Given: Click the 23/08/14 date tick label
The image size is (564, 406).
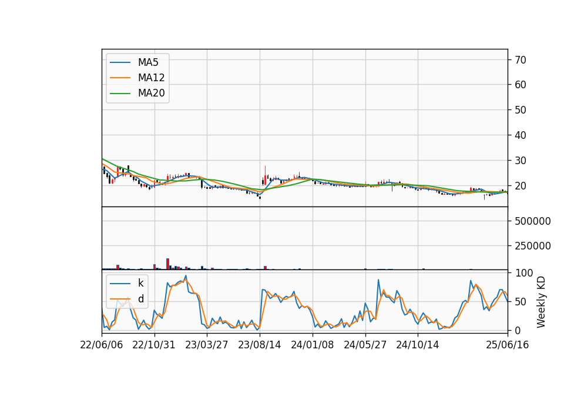Looking at the screenshot, I should tap(259, 345).
